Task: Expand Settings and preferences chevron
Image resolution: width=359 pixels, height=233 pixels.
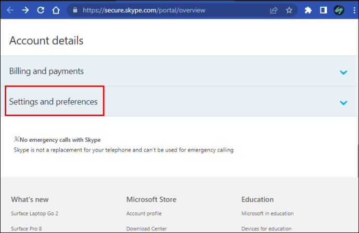Action: (x=343, y=103)
